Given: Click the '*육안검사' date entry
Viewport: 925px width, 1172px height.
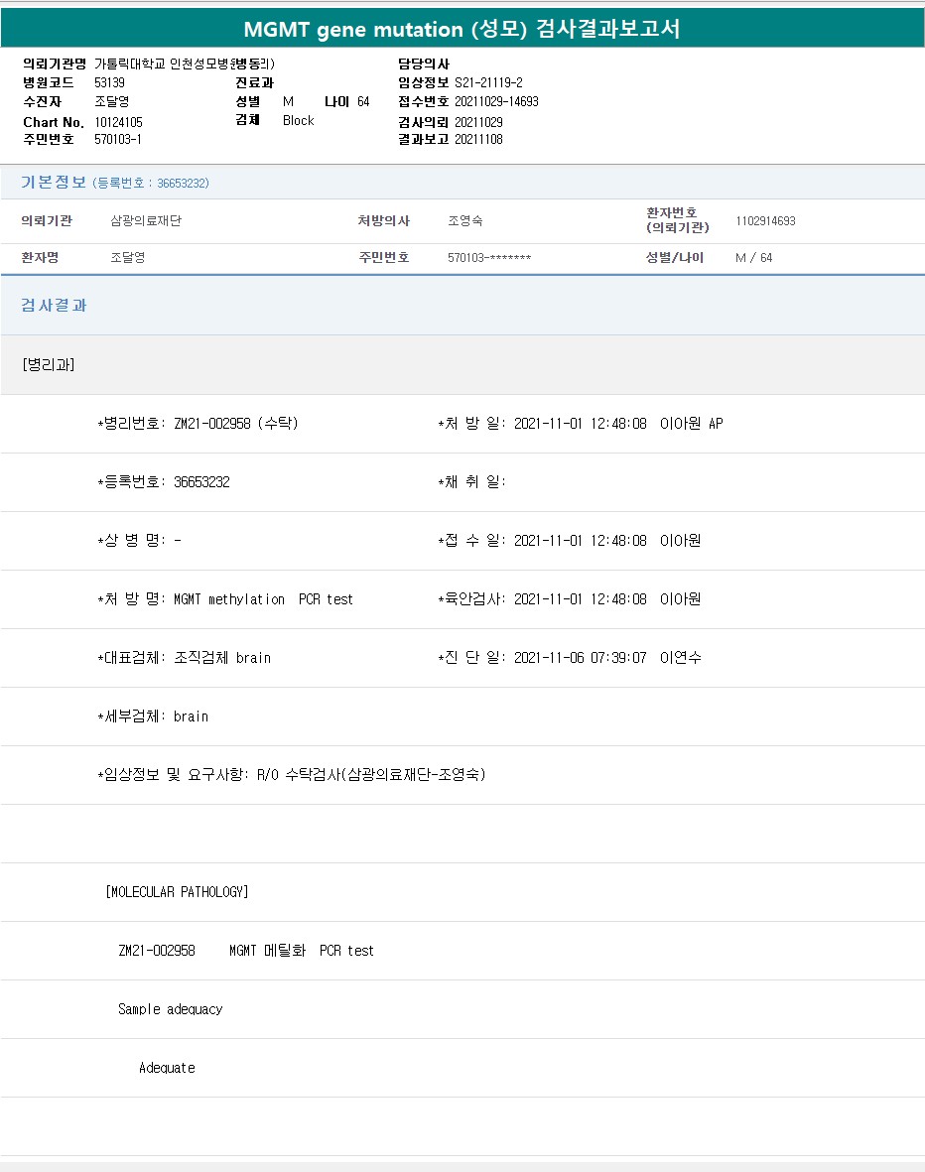Looking at the screenshot, I should click(569, 599).
